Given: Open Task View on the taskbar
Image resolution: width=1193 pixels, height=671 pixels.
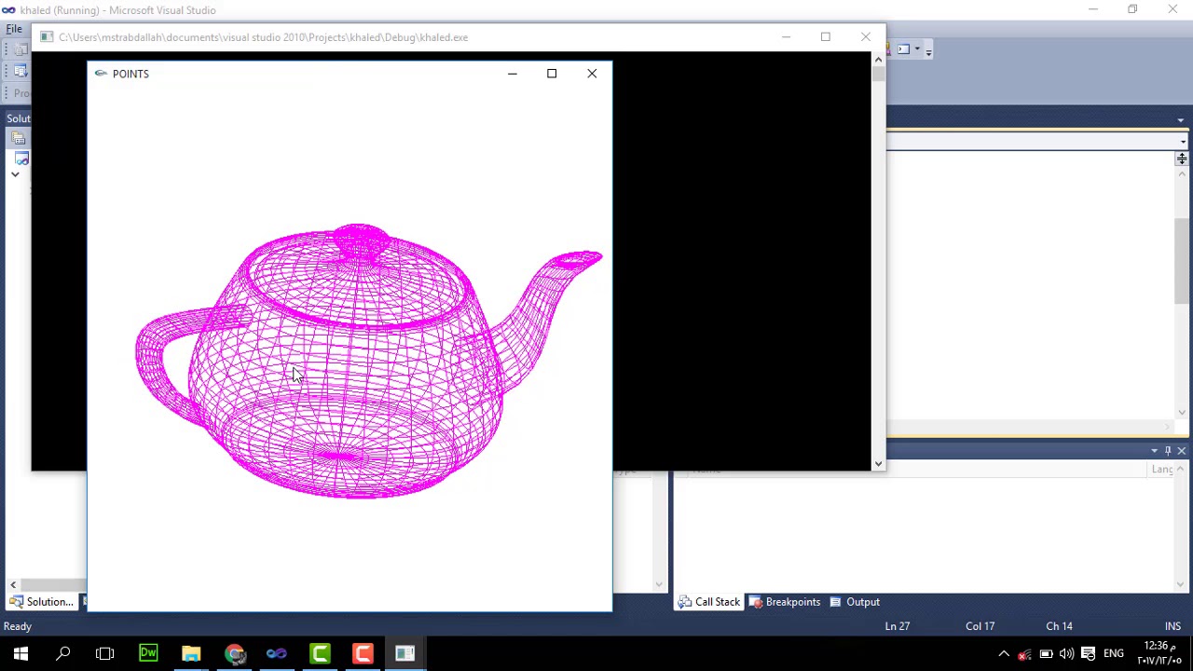Looking at the screenshot, I should click(x=105, y=653).
